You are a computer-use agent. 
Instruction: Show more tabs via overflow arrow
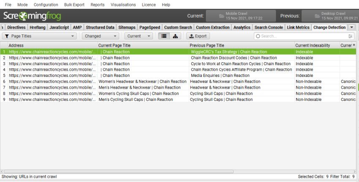pos(351,27)
